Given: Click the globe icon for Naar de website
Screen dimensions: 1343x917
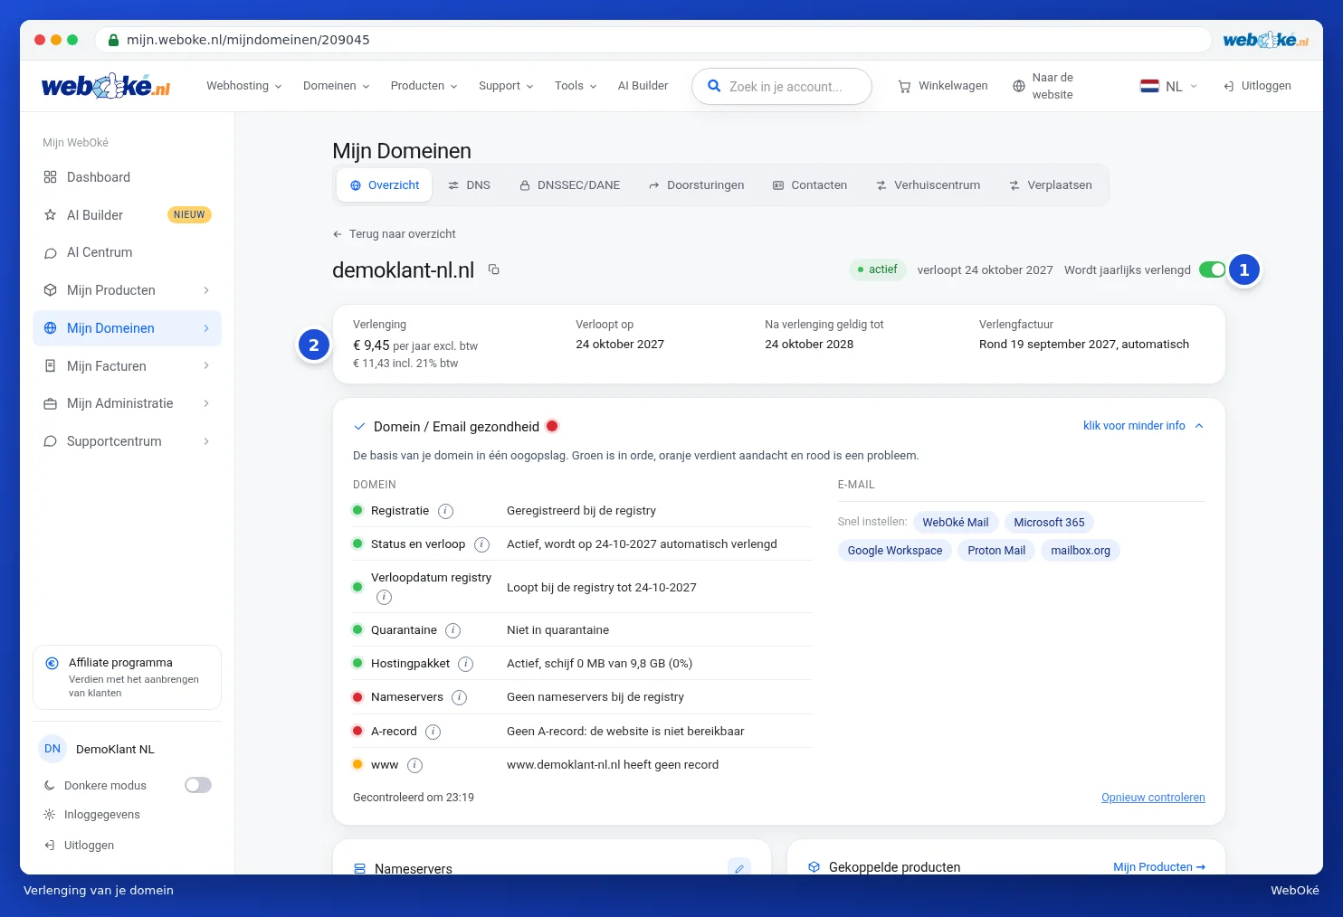Looking at the screenshot, I should click(x=1019, y=86).
